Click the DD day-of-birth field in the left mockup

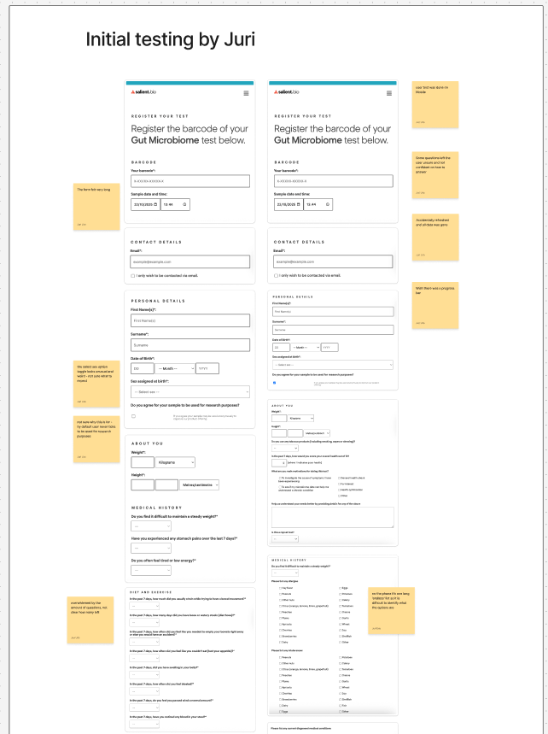143,369
